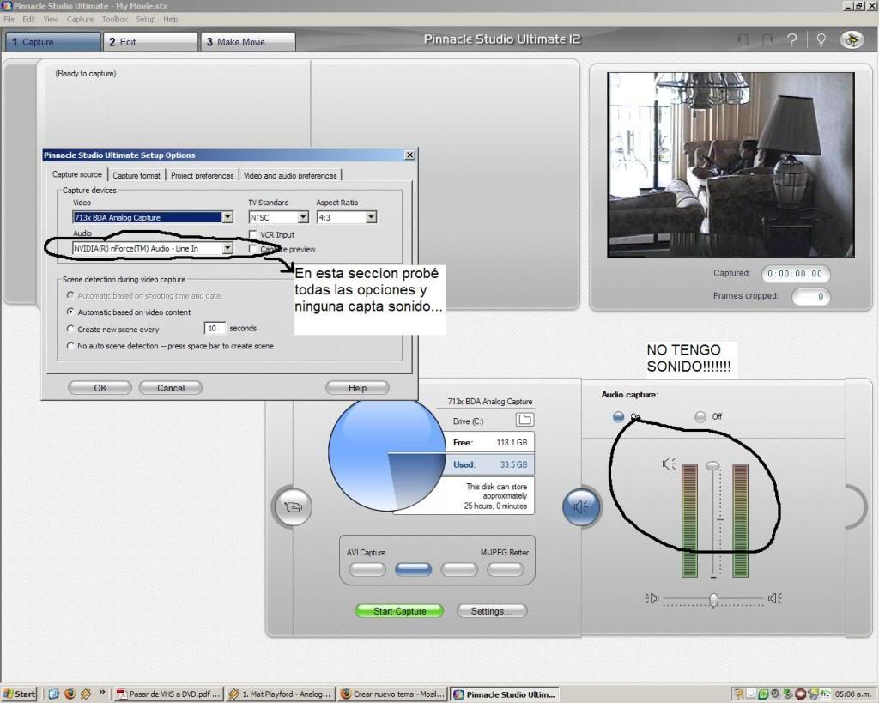The width and height of the screenshot is (879, 703).
Task: Go to the 2 Edit mode tab
Action: coord(150,42)
